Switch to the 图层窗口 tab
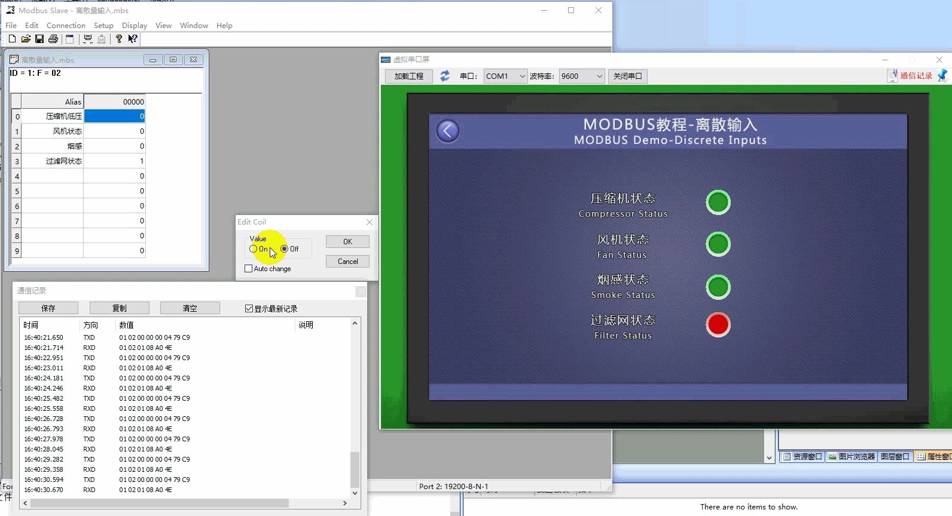This screenshot has width=952, height=516. pyautogui.click(x=895, y=456)
